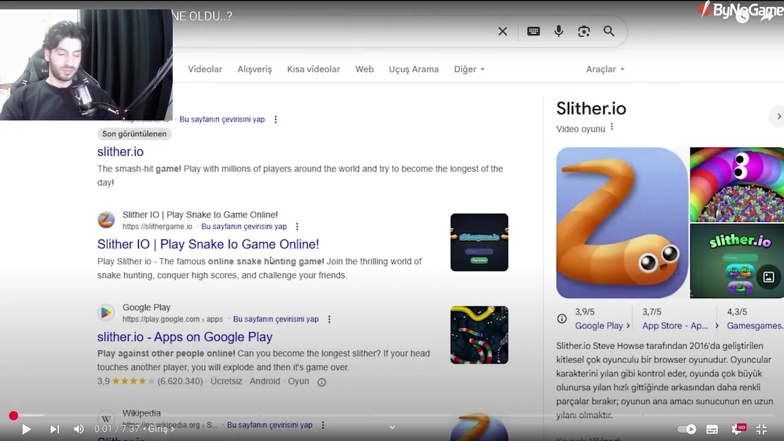
Task: Open the Google Play result thumbnail
Action: click(479, 335)
